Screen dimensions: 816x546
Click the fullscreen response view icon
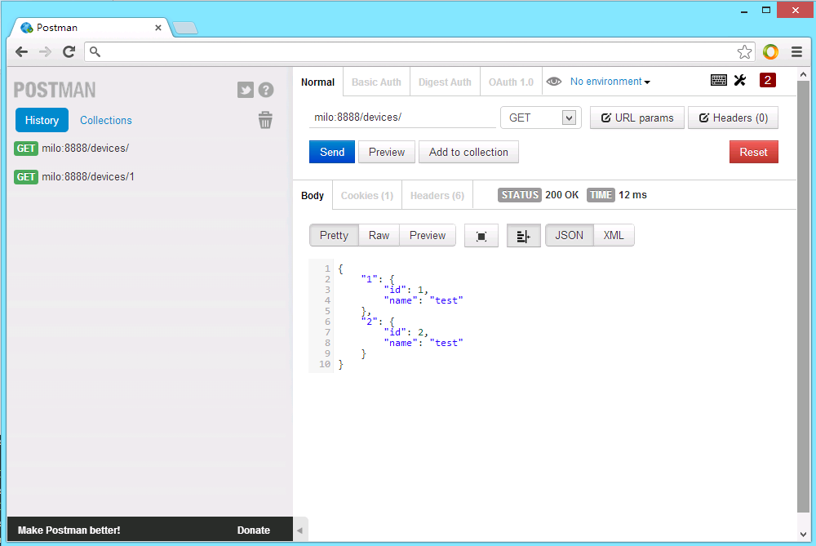481,236
